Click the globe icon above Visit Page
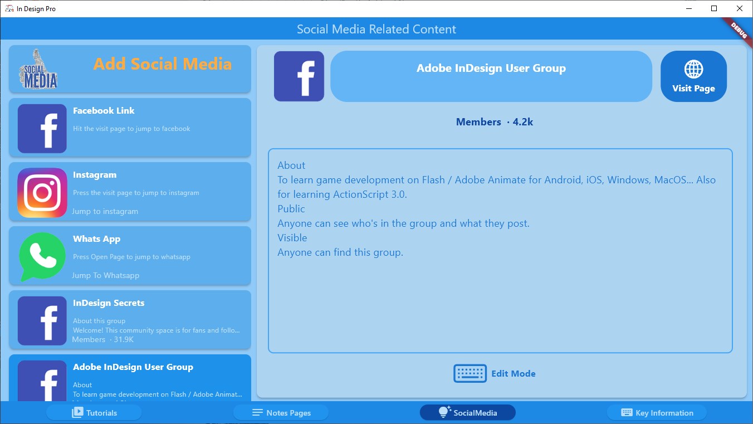Screen dimensions: 753x424 pyautogui.click(x=693, y=70)
